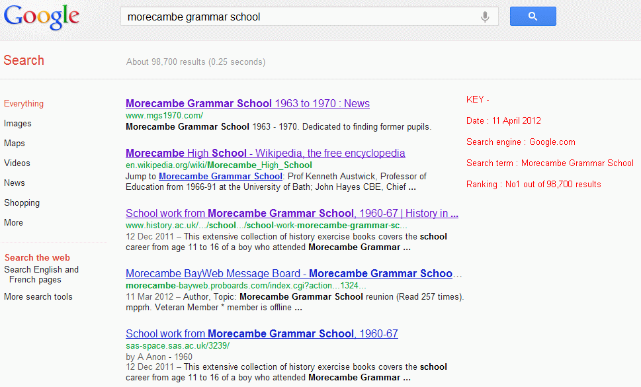Filter to English and French pages
The height and width of the screenshot is (387, 641).
pyautogui.click(x=41, y=275)
